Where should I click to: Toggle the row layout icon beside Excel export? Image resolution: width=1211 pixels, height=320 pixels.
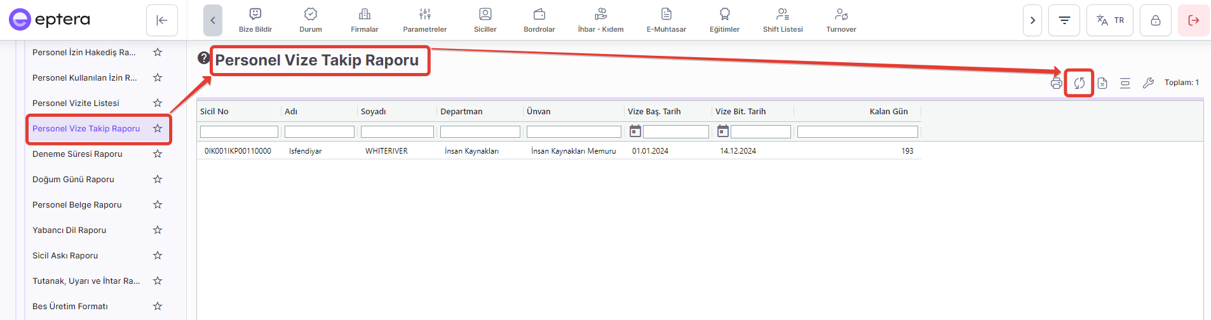(x=1125, y=83)
